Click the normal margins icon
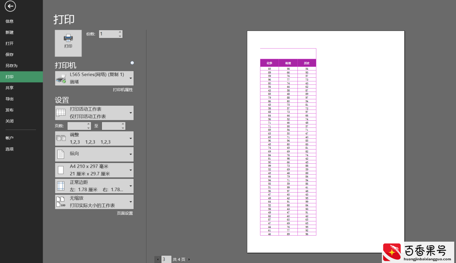Screen dimensions: 456x263 pos(61,186)
